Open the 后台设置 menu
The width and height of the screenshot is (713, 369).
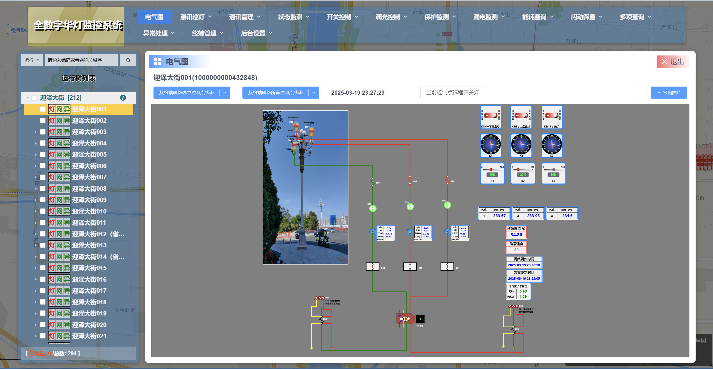point(256,33)
